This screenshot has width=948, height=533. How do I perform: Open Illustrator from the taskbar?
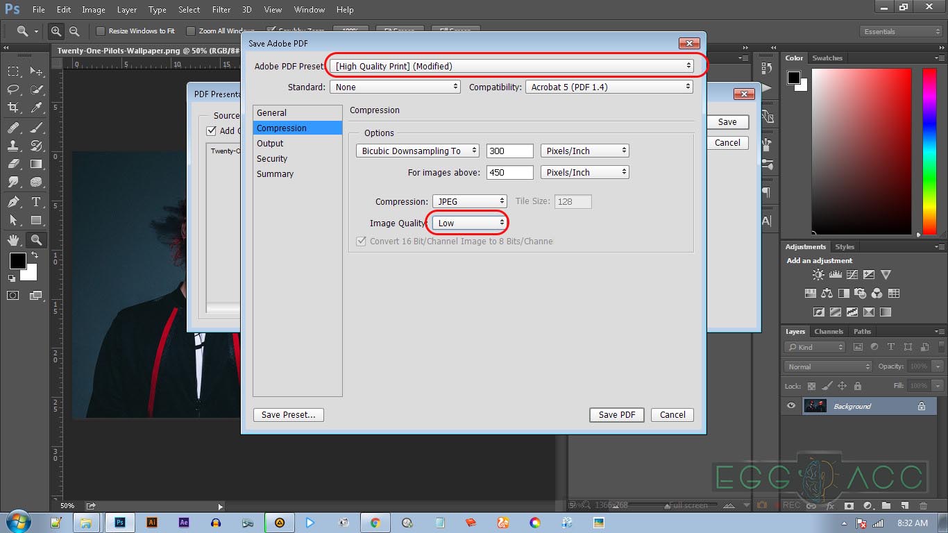point(152,523)
